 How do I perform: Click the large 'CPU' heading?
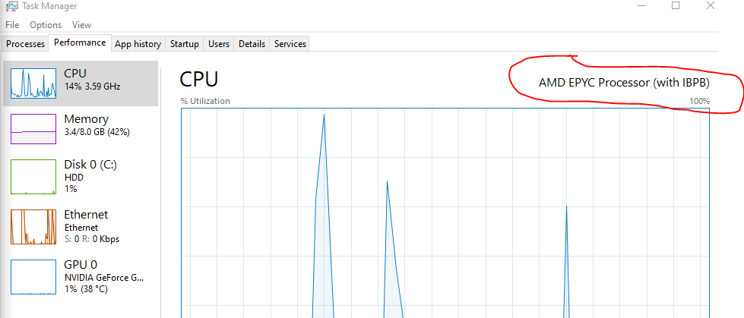coord(199,79)
